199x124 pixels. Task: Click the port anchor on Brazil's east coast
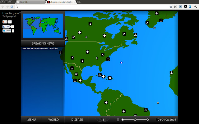(146, 110)
